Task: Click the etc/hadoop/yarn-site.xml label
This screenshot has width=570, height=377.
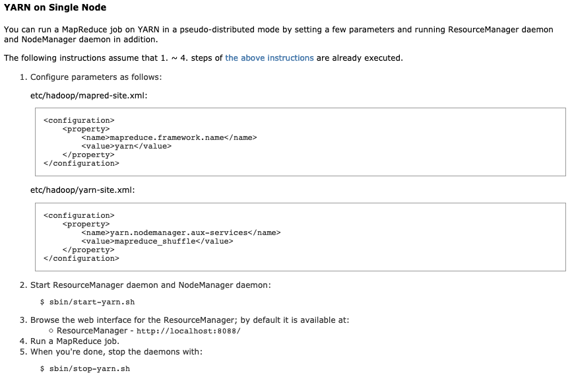Action: point(82,190)
